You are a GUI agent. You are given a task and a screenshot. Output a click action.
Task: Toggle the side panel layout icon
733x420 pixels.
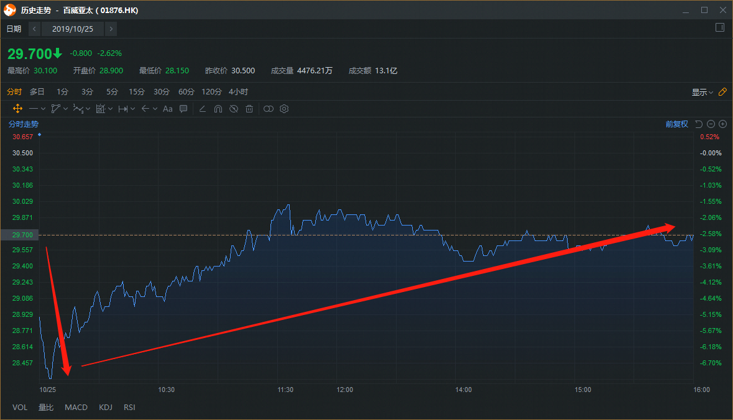coord(720,27)
